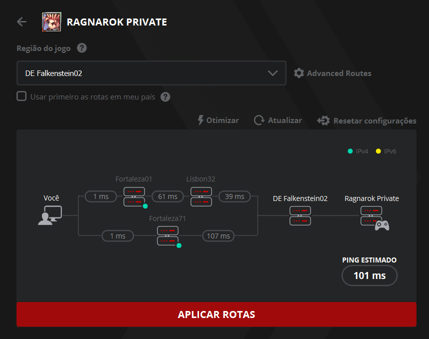Screen dimensions: 429x339
Task: Select the Fortaleza01 server node
Action: point(134,196)
